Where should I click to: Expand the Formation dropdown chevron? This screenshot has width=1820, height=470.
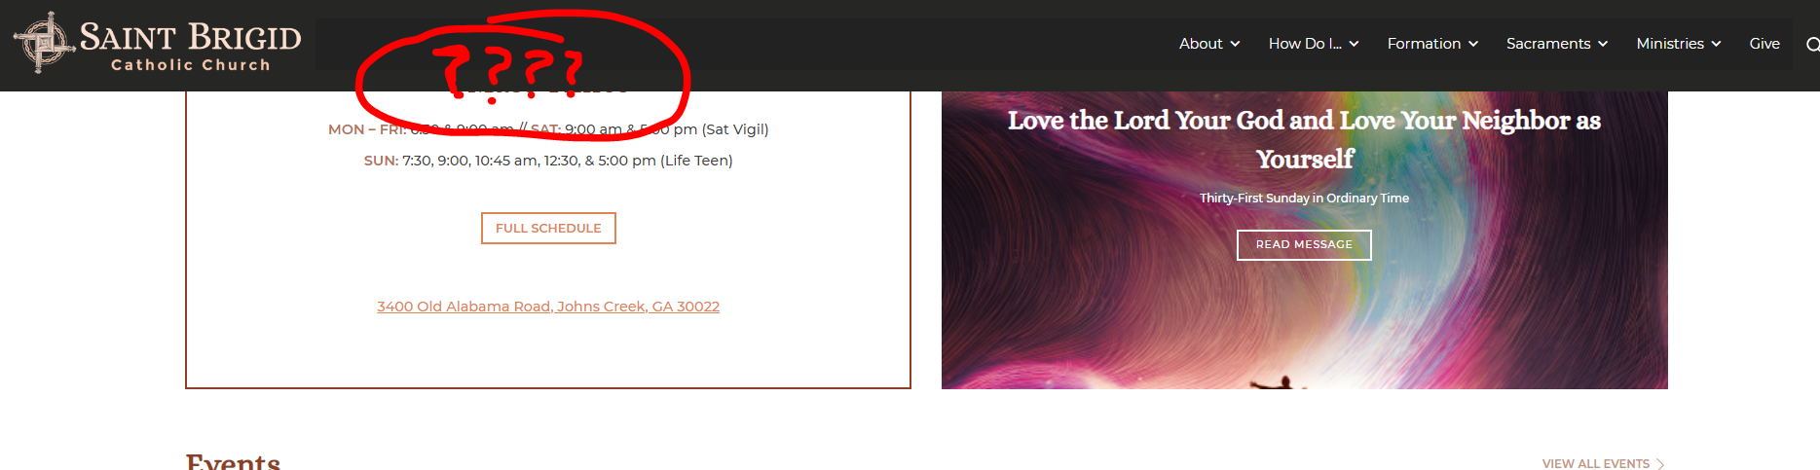1473,44
